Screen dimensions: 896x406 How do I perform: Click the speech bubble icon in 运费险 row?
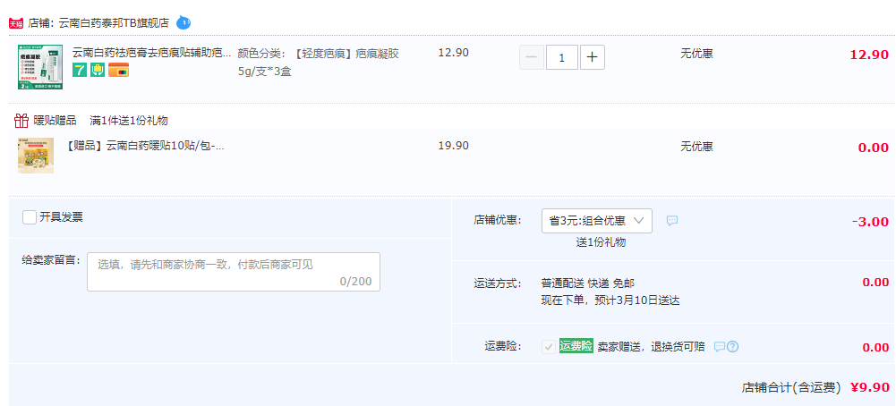pyautogui.click(x=720, y=346)
